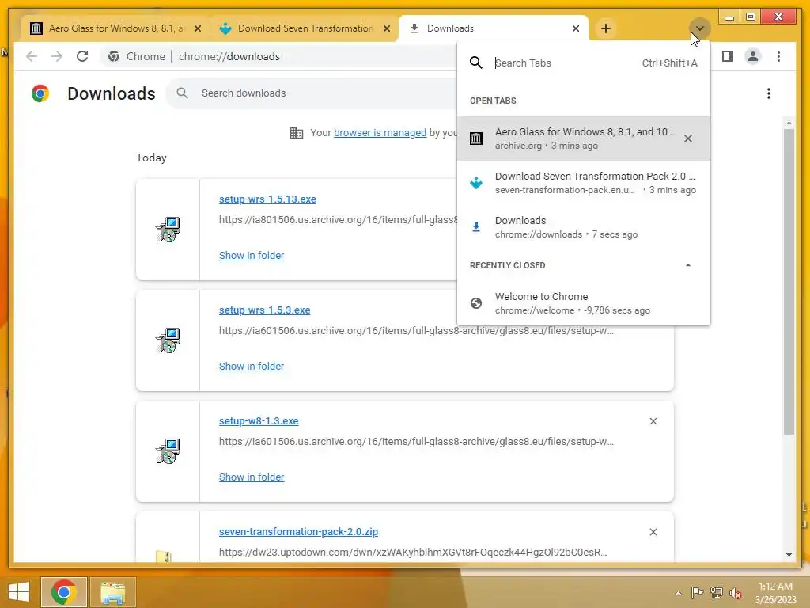Viewport: 810px width, 608px height.
Task: Reopen Welcome to Chrome closed tab
Action: click(584, 303)
